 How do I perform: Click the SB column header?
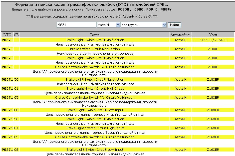[16, 35]
